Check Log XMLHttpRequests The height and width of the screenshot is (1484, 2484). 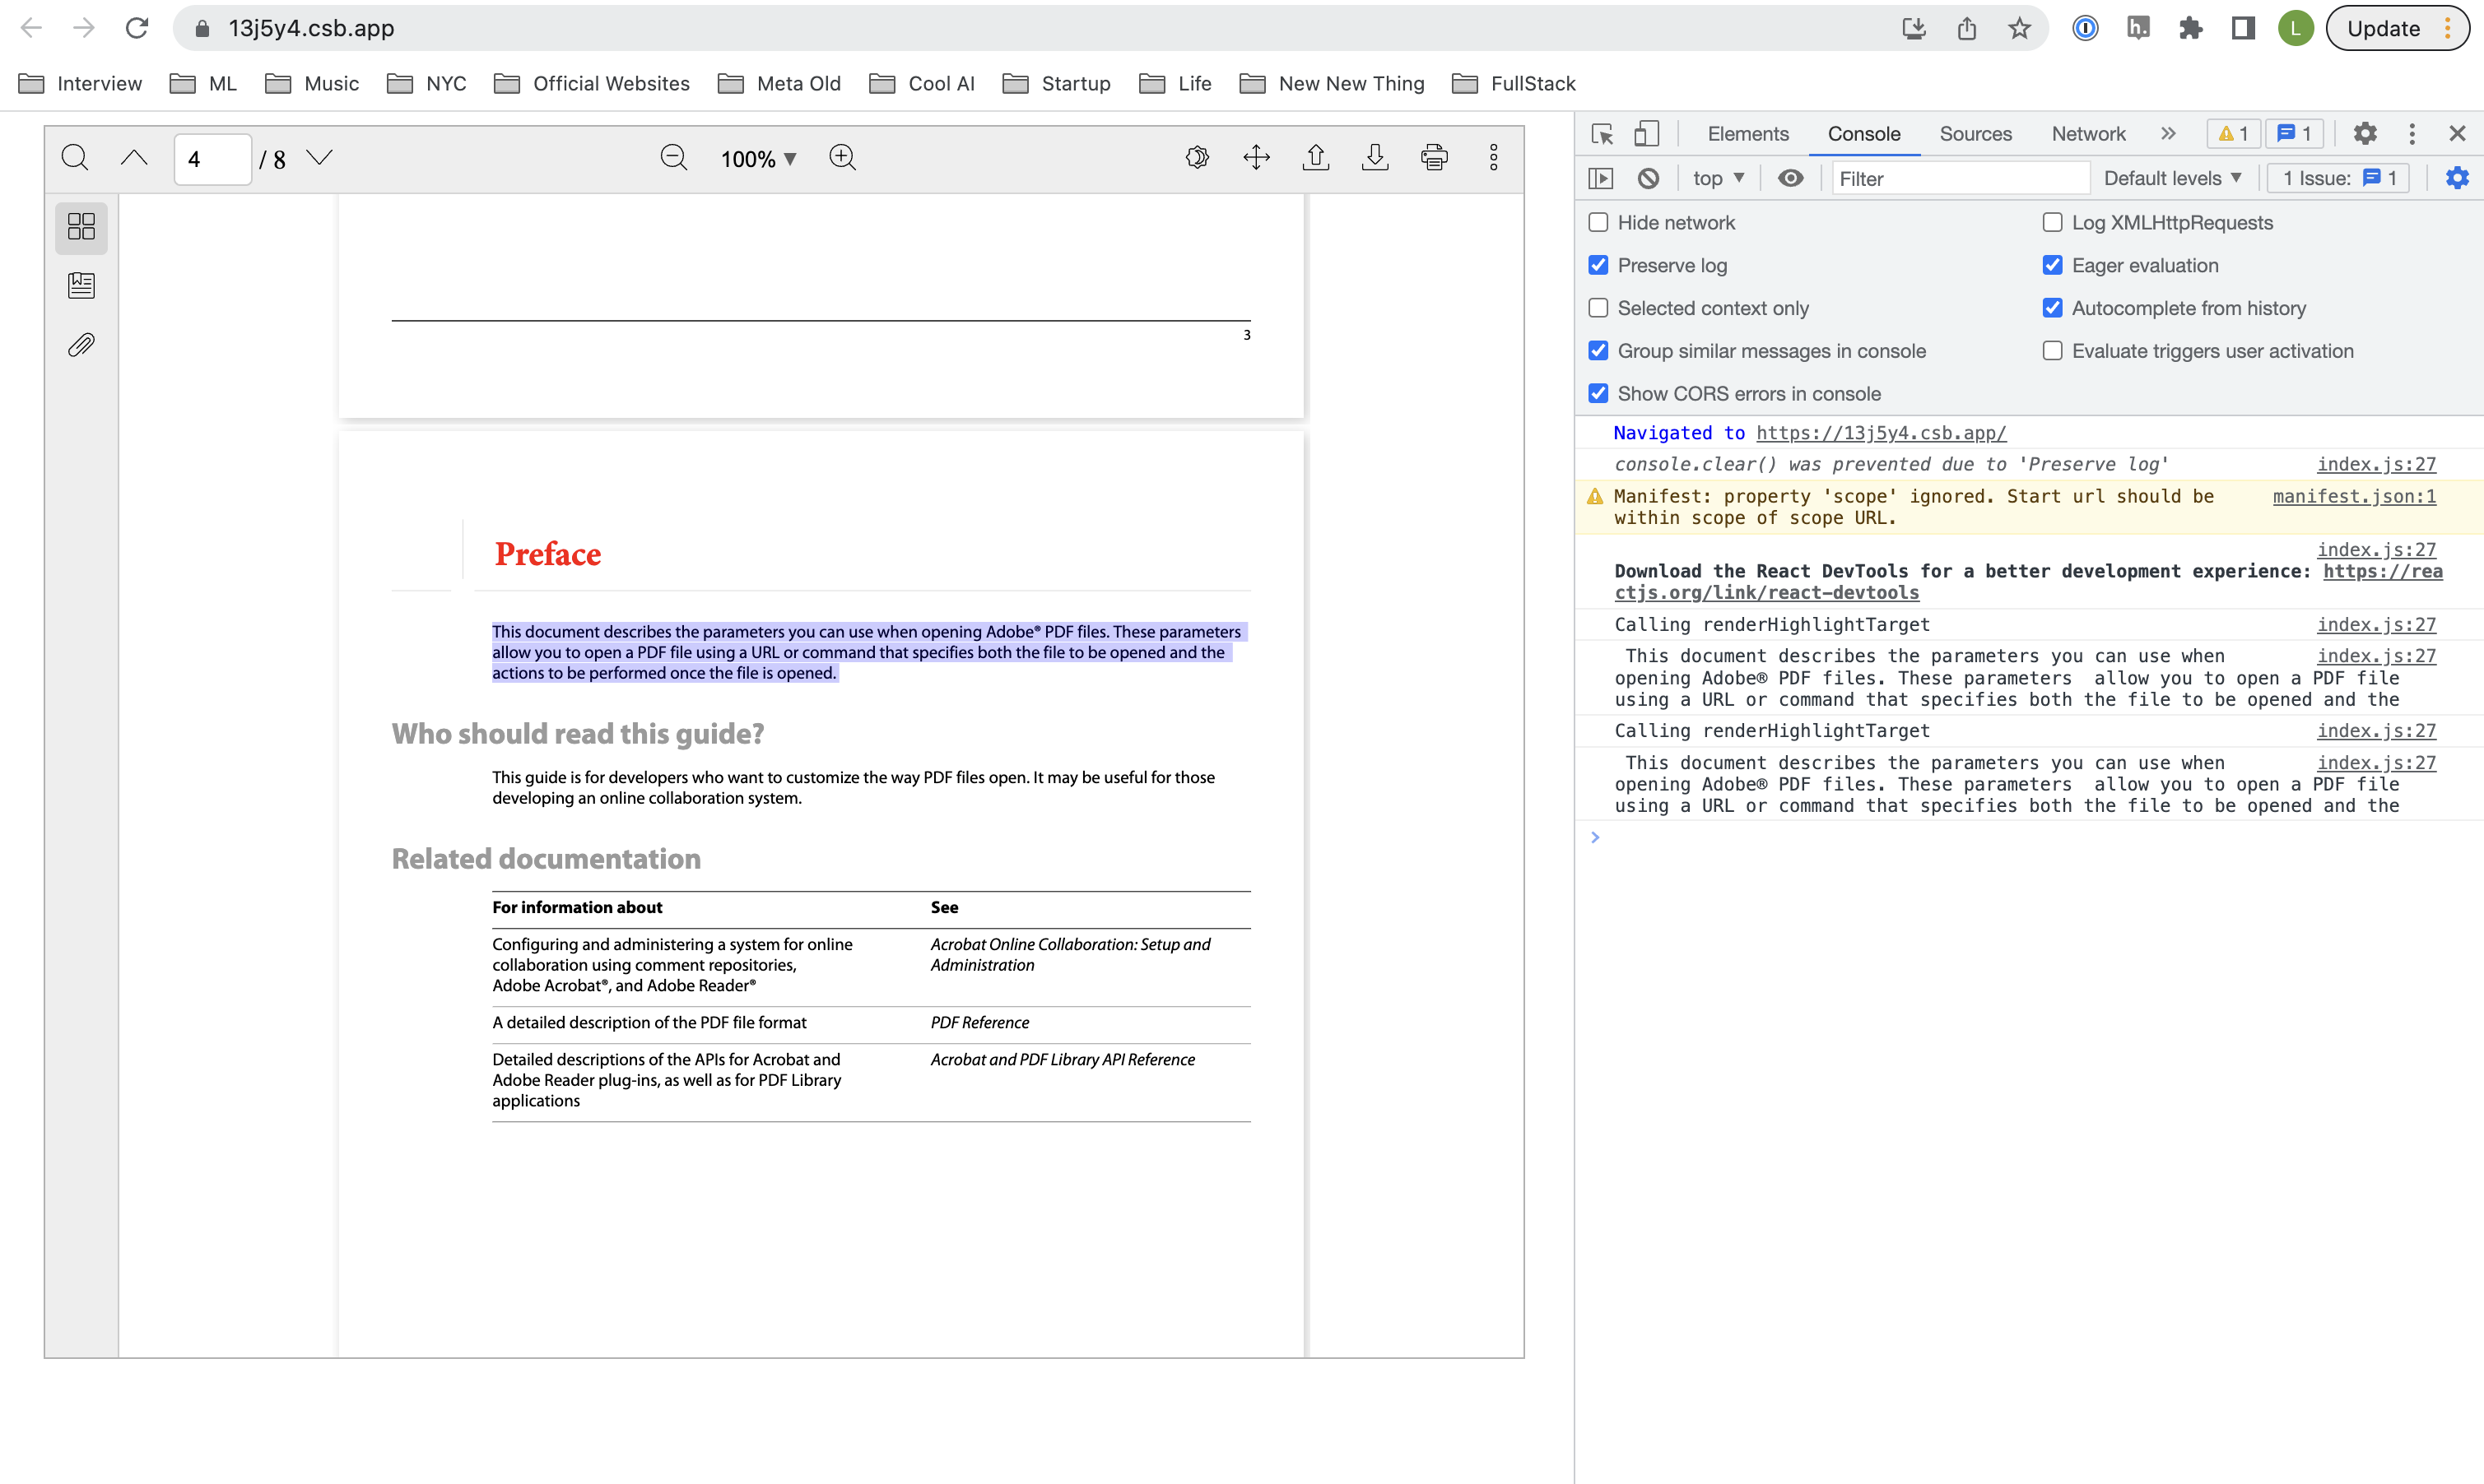[2053, 222]
